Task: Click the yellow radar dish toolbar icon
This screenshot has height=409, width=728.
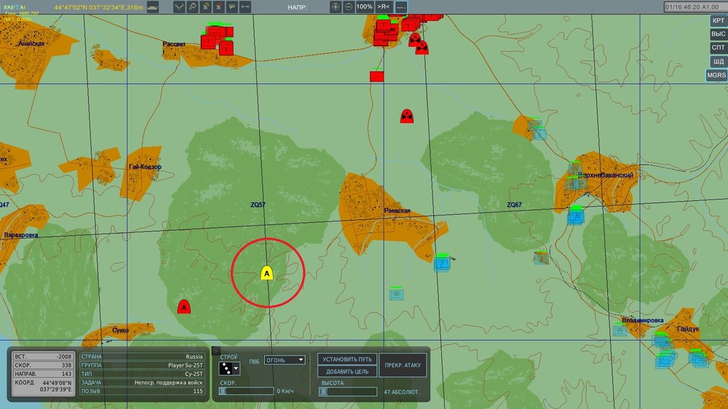Action: coord(206,7)
